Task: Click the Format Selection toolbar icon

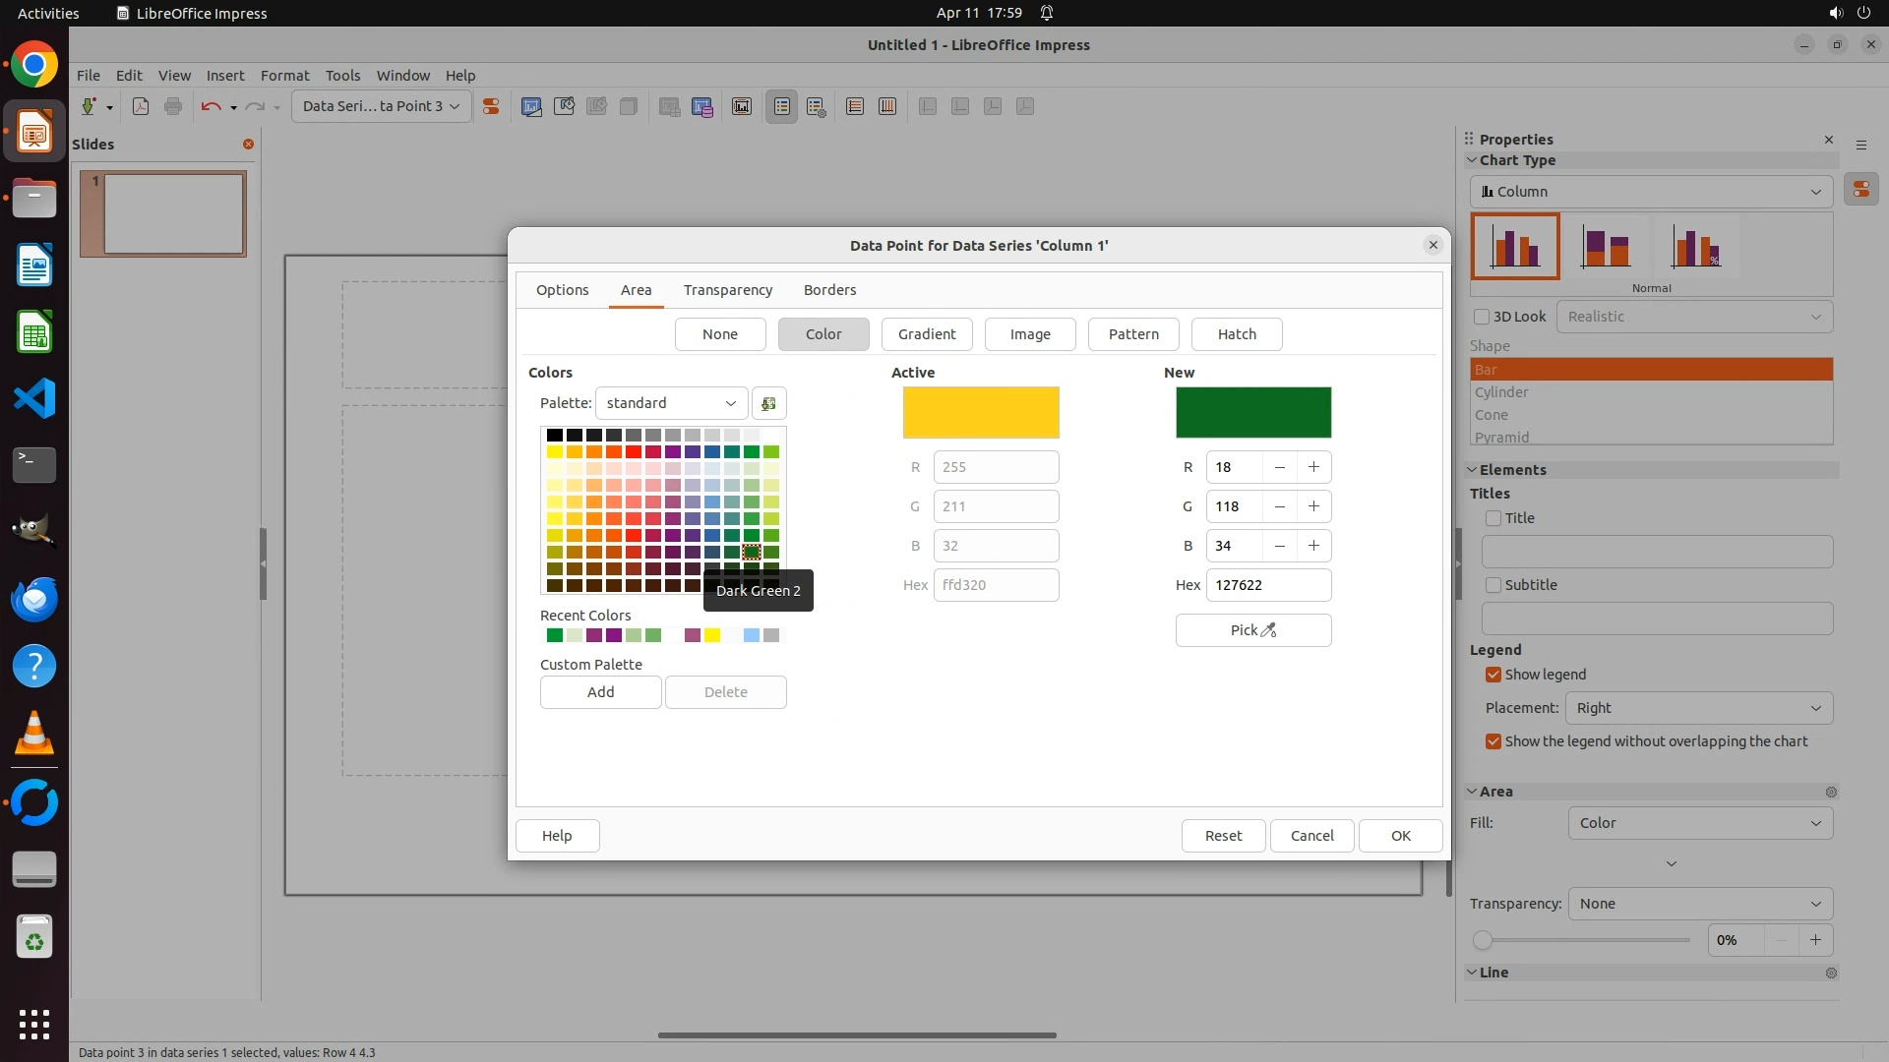Action: pos(491,106)
